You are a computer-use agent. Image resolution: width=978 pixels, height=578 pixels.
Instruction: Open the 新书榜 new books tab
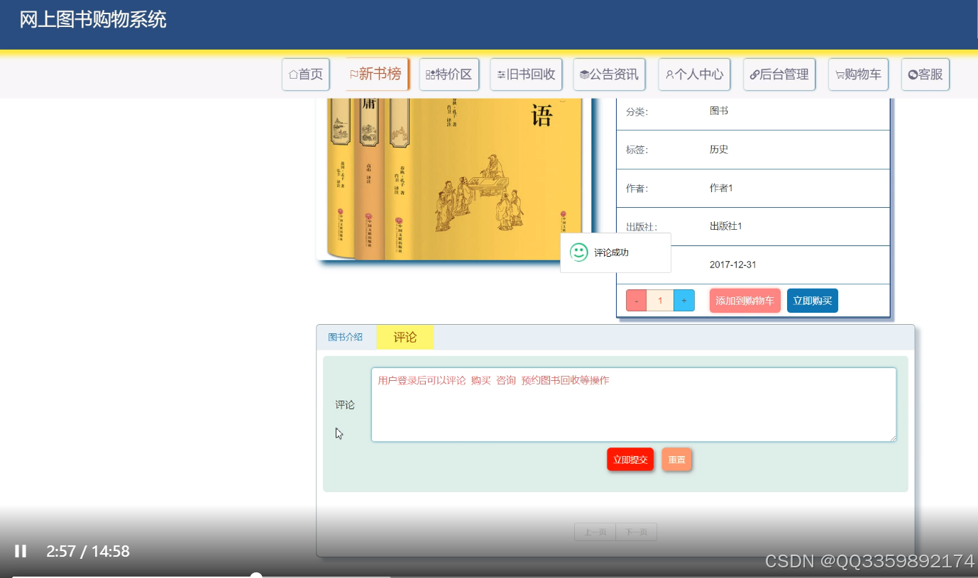[377, 74]
